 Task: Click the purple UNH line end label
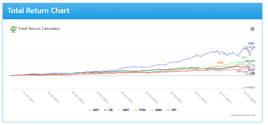(251, 44)
